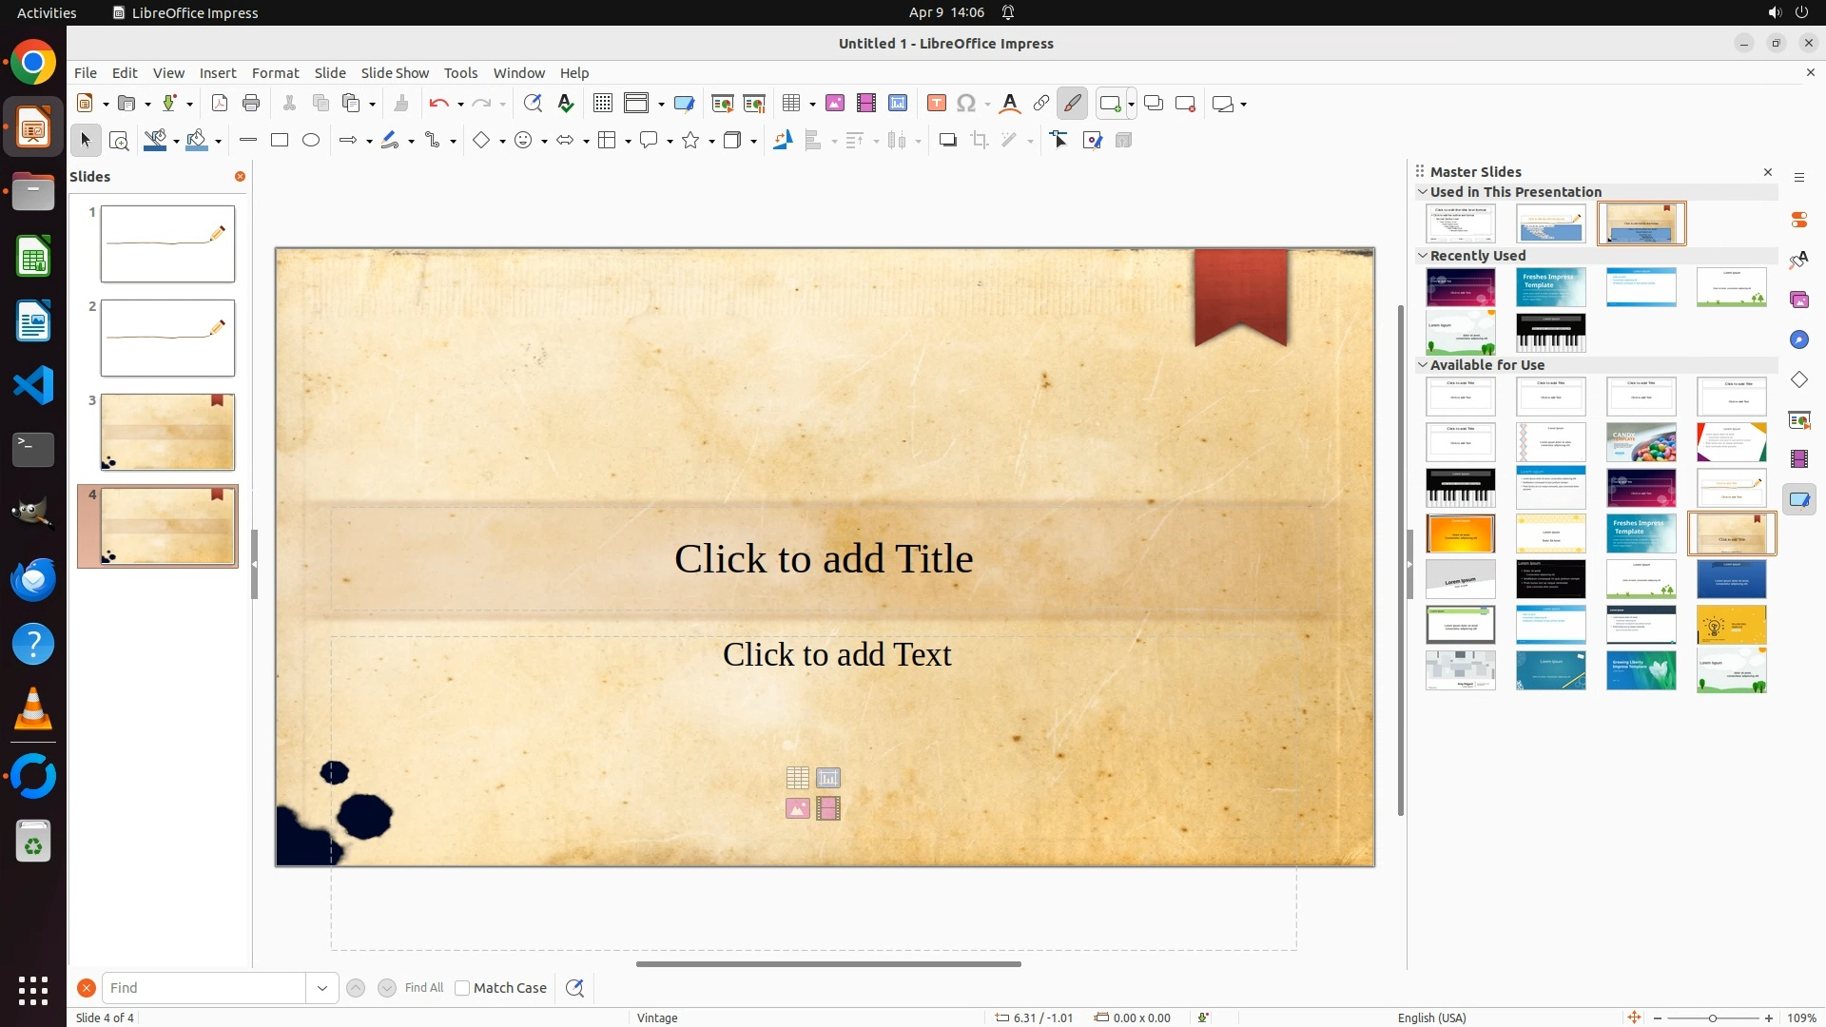Toggle the Show Draw Functions toolbar button
Screen dimensions: 1826x1027
click(x=1073, y=104)
